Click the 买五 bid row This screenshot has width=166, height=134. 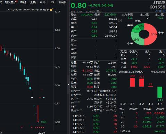(94, 57)
